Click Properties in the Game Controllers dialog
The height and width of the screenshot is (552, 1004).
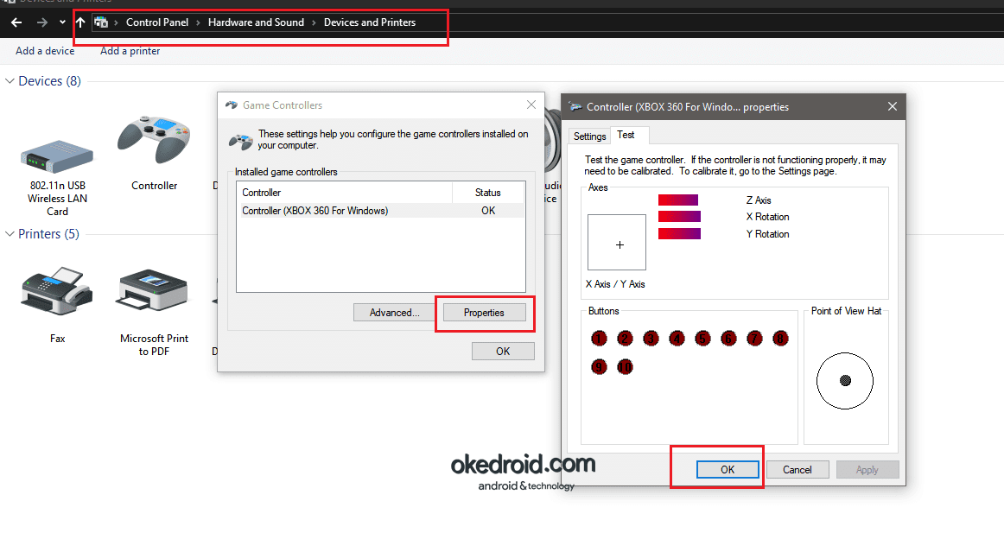pyautogui.click(x=484, y=313)
